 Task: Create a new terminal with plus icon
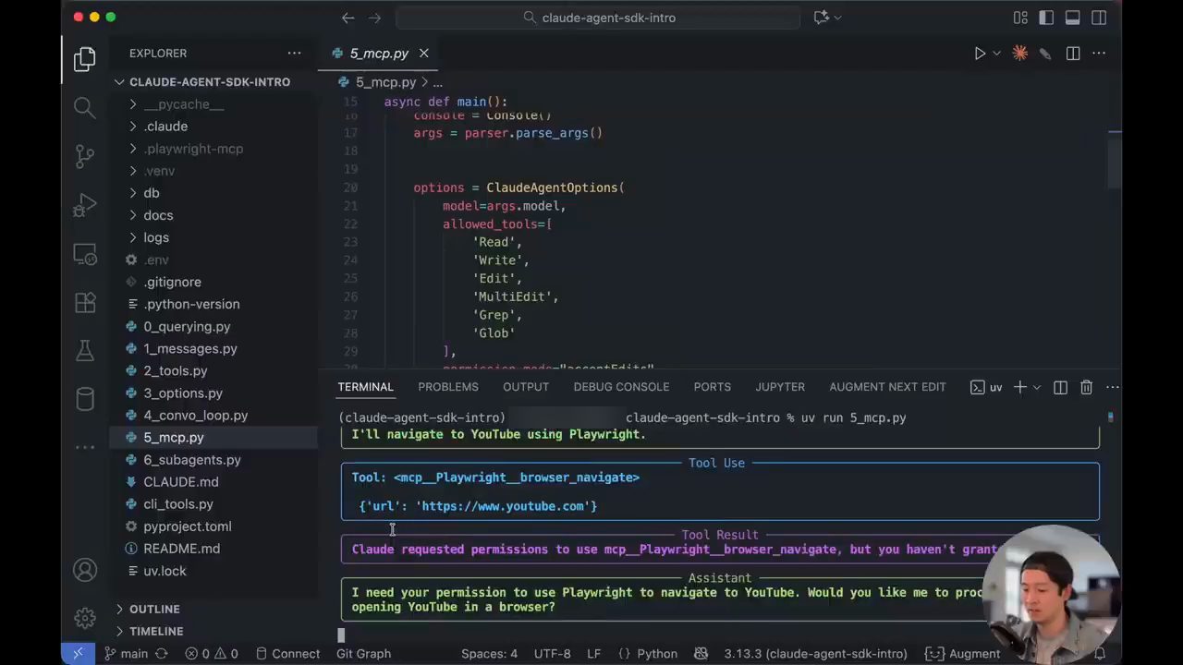click(x=1019, y=387)
